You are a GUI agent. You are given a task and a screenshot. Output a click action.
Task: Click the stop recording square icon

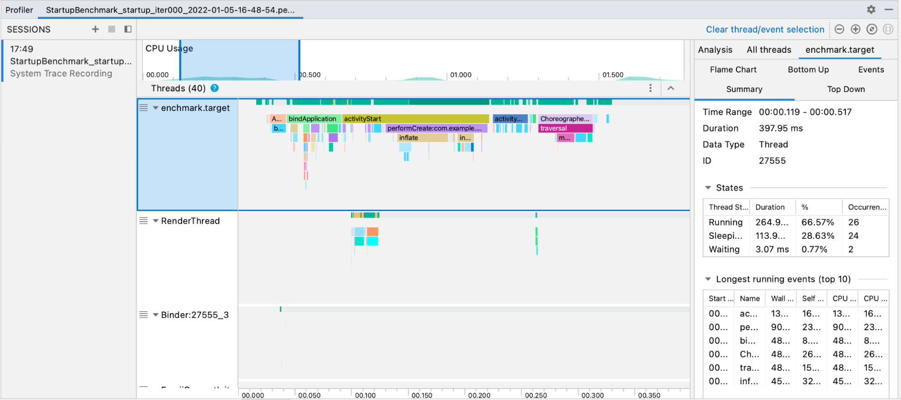pos(112,29)
